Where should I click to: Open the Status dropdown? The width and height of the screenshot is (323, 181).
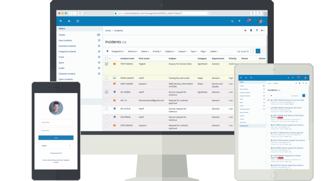click(x=145, y=51)
